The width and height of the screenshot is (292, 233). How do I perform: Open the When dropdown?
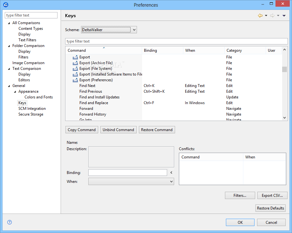point(131,182)
